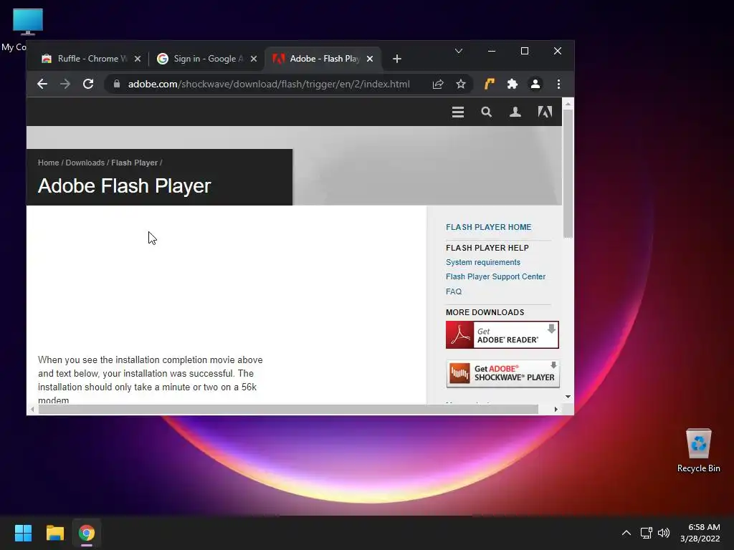The width and height of the screenshot is (734, 550).
Task: Click the horizontal scrollbar left arrow
Action: point(32,410)
